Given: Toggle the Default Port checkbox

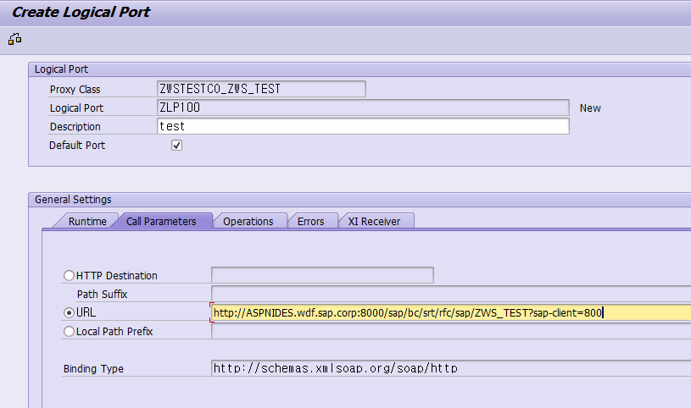Looking at the screenshot, I should (176, 146).
